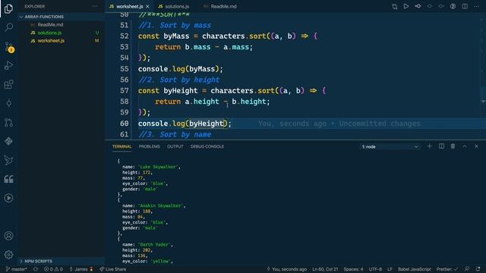
Task: Click Ln 60, Col 21 cursor position
Action: coord(325,269)
